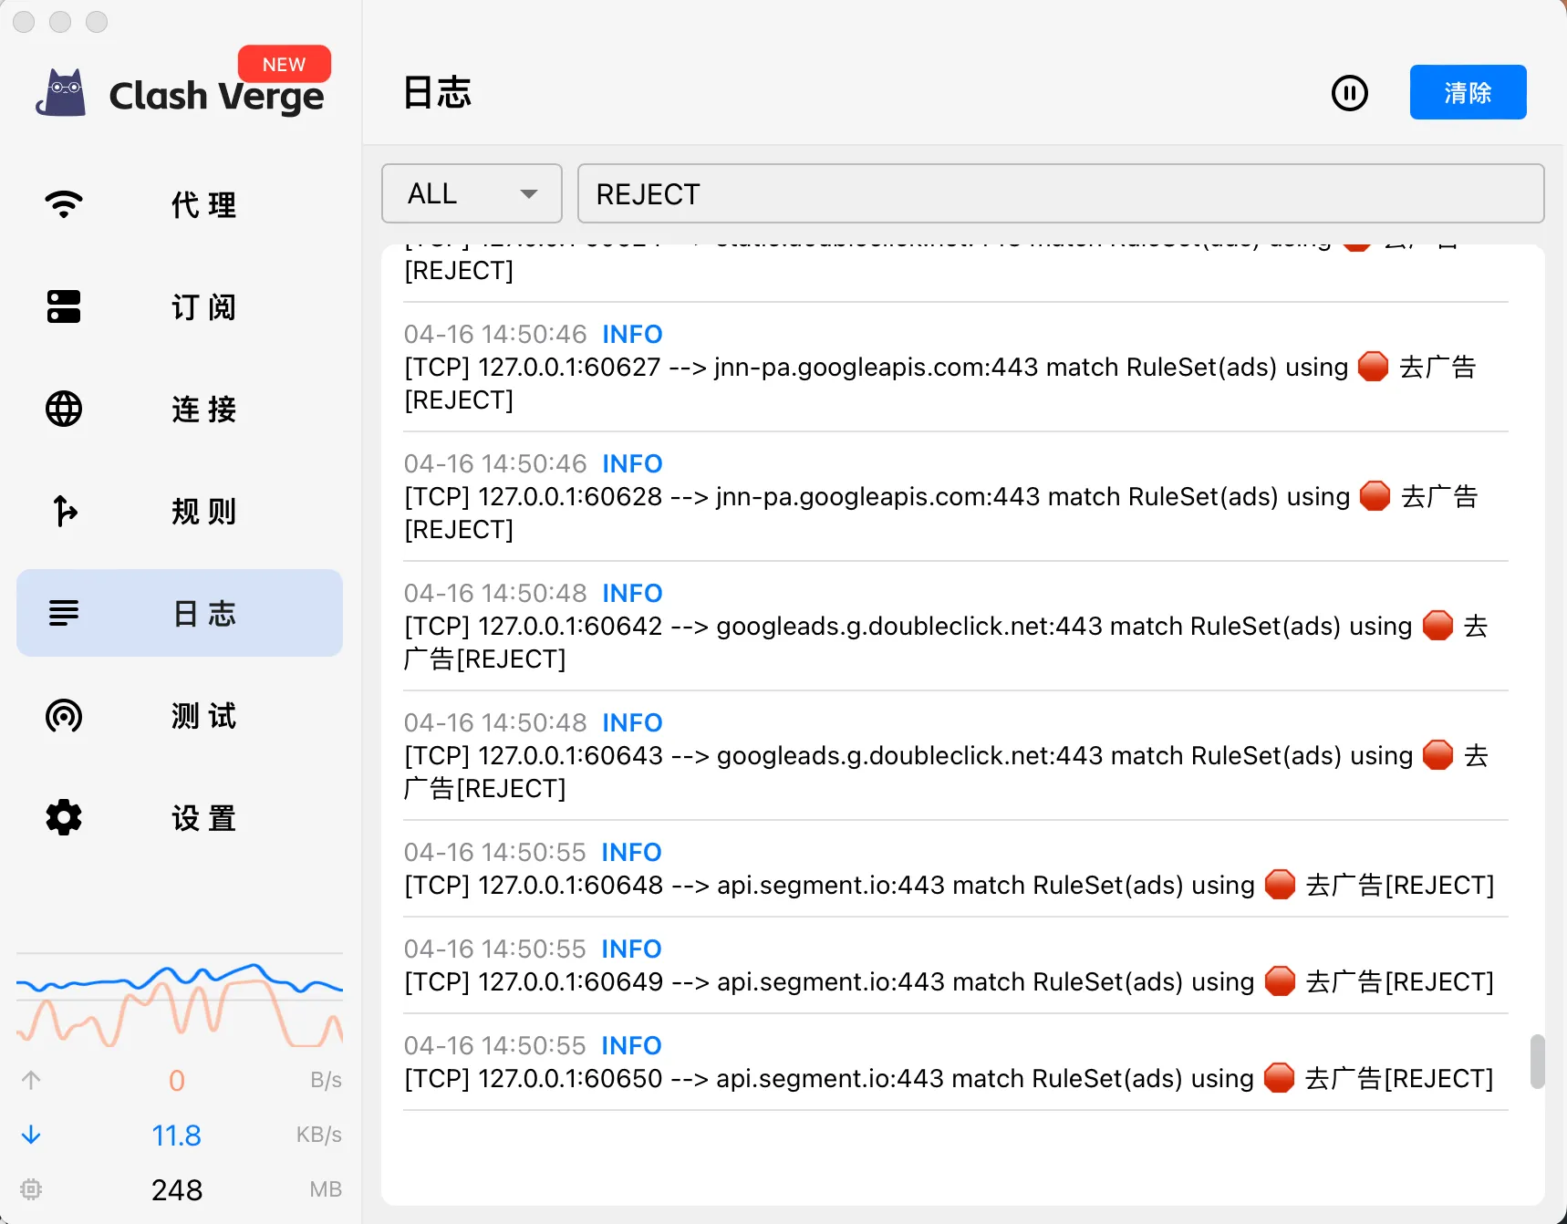
Task: Click the REJECT filter text field
Action: click(x=1060, y=193)
